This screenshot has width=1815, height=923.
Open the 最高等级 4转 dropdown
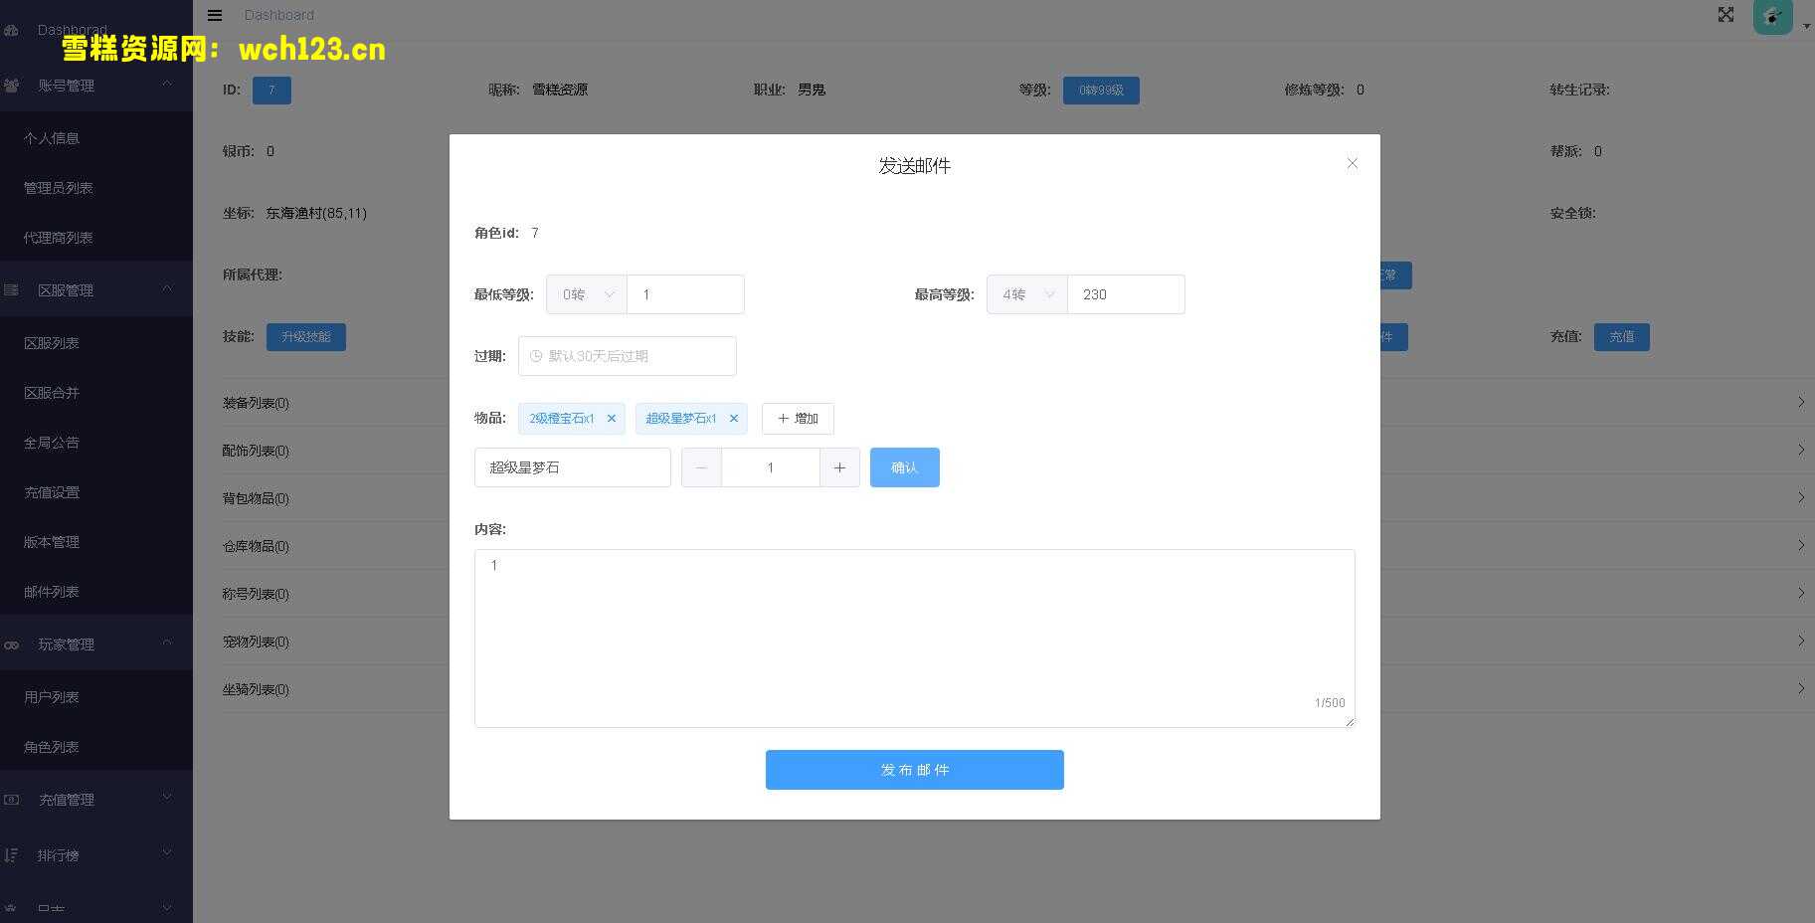pyautogui.click(x=1027, y=294)
